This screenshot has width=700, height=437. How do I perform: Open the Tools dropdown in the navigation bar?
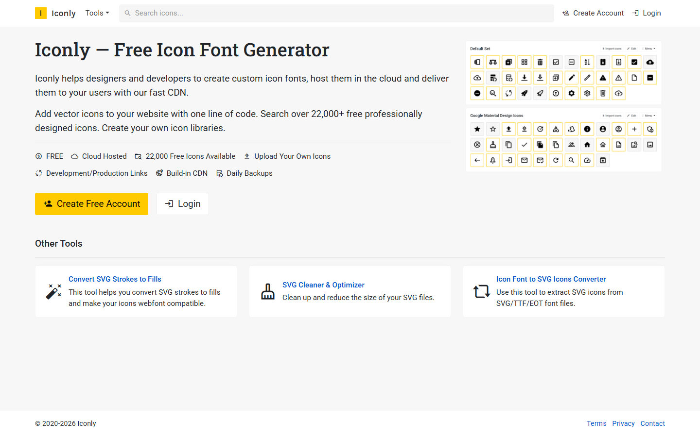click(97, 13)
